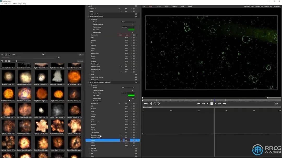Click the Render button in the viewer toolbar

(190, 6)
